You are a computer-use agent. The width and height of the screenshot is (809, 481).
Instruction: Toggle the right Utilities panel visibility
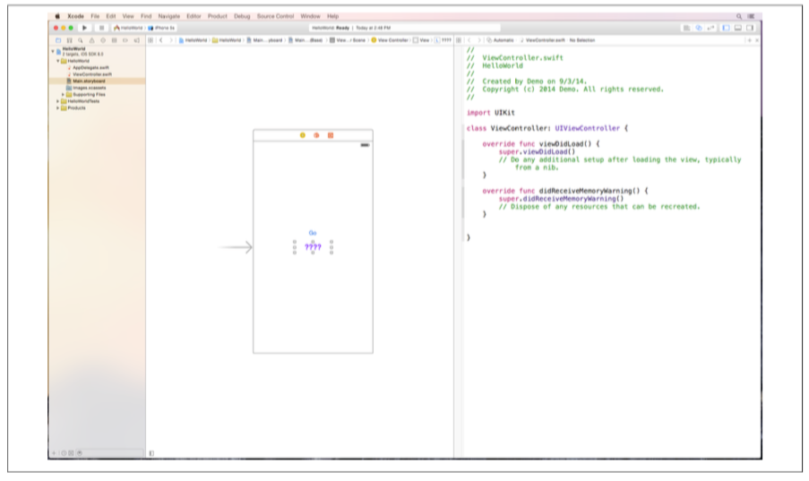pos(749,28)
